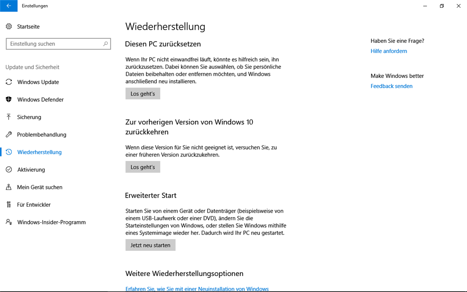Click the Für Entwickler tools icon
The width and height of the screenshot is (467, 292).
pos(9,204)
